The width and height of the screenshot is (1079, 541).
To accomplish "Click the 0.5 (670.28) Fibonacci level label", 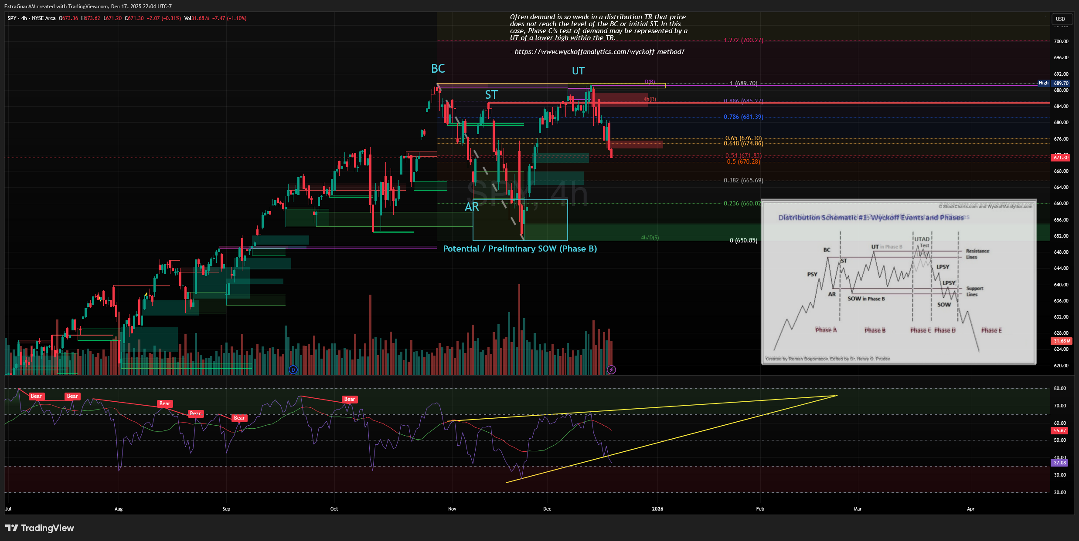I will [x=743, y=162].
